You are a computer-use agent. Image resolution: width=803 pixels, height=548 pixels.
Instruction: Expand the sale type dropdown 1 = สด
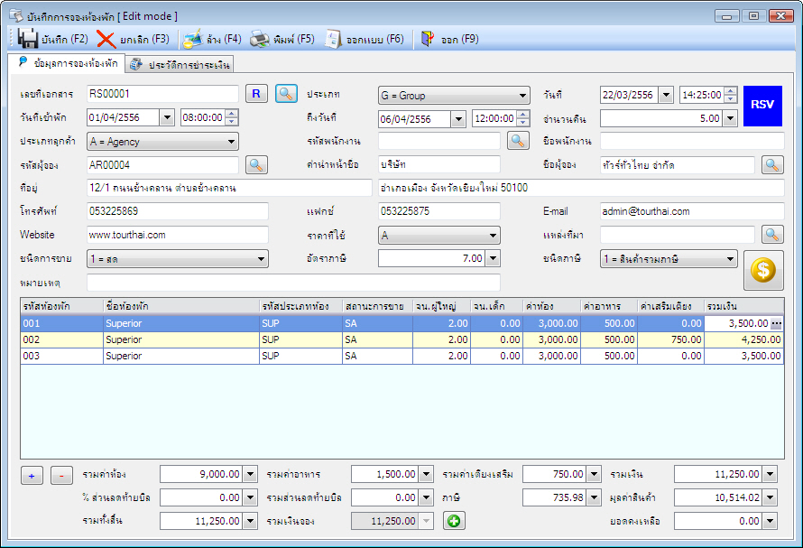click(261, 259)
